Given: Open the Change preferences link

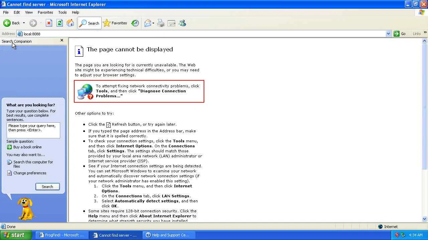Looking at the screenshot, I should [30, 173].
